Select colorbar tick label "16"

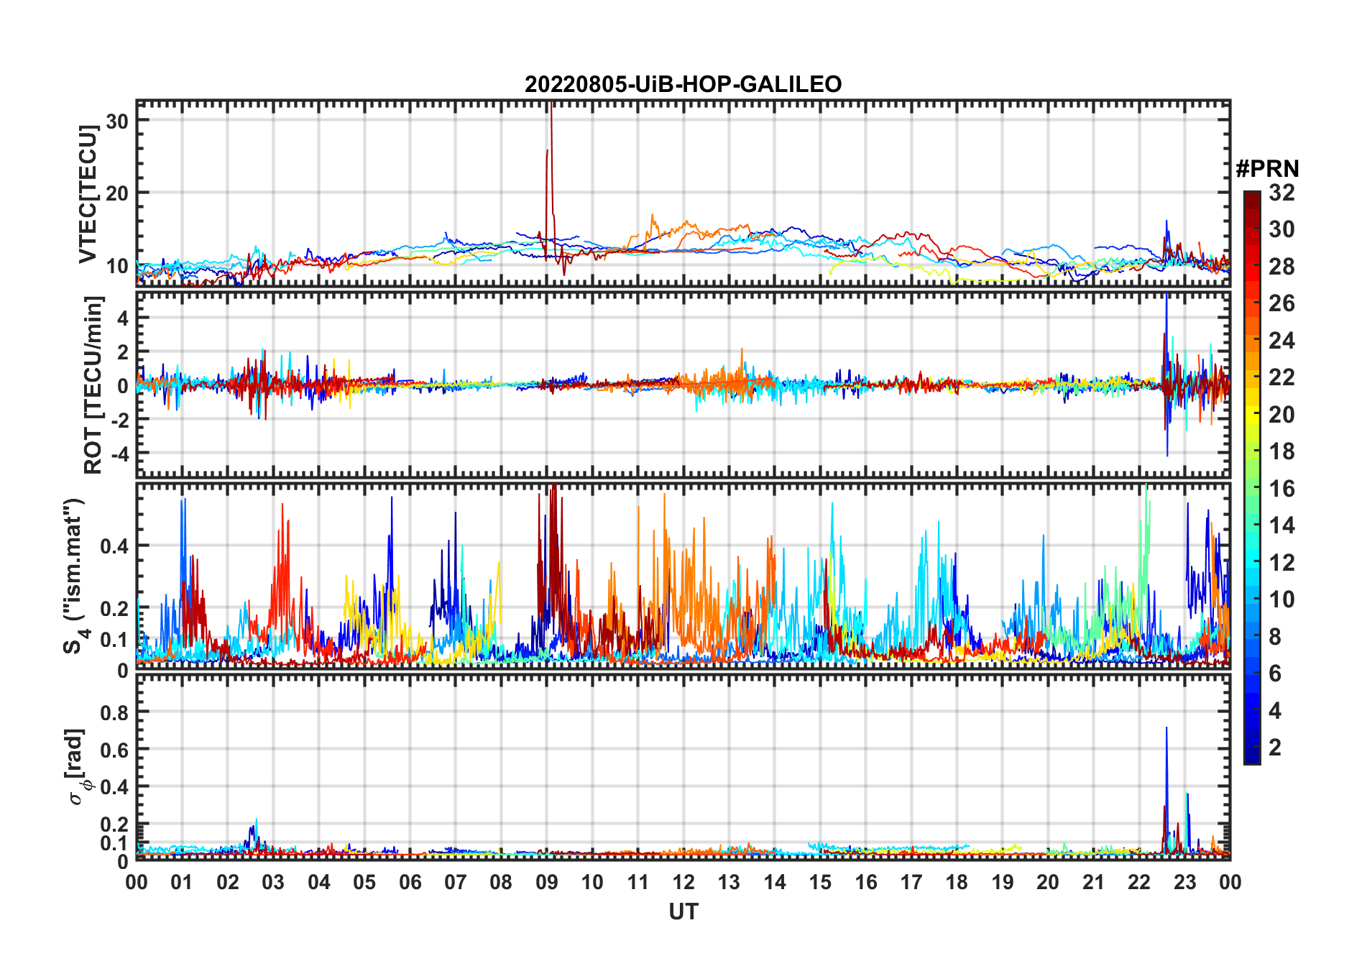[x=1281, y=489]
